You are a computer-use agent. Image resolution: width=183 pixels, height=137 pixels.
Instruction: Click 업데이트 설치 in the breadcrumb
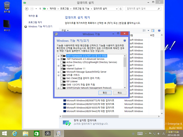(100, 9)
